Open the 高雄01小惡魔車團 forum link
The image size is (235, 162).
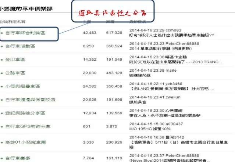click(25, 142)
